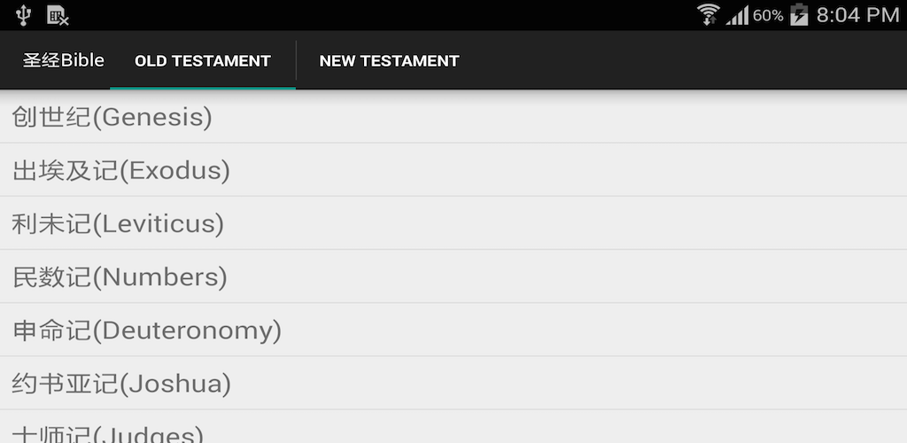Tap the cellular signal bars icon
This screenshot has height=443, width=907.
click(x=737, y=15)
